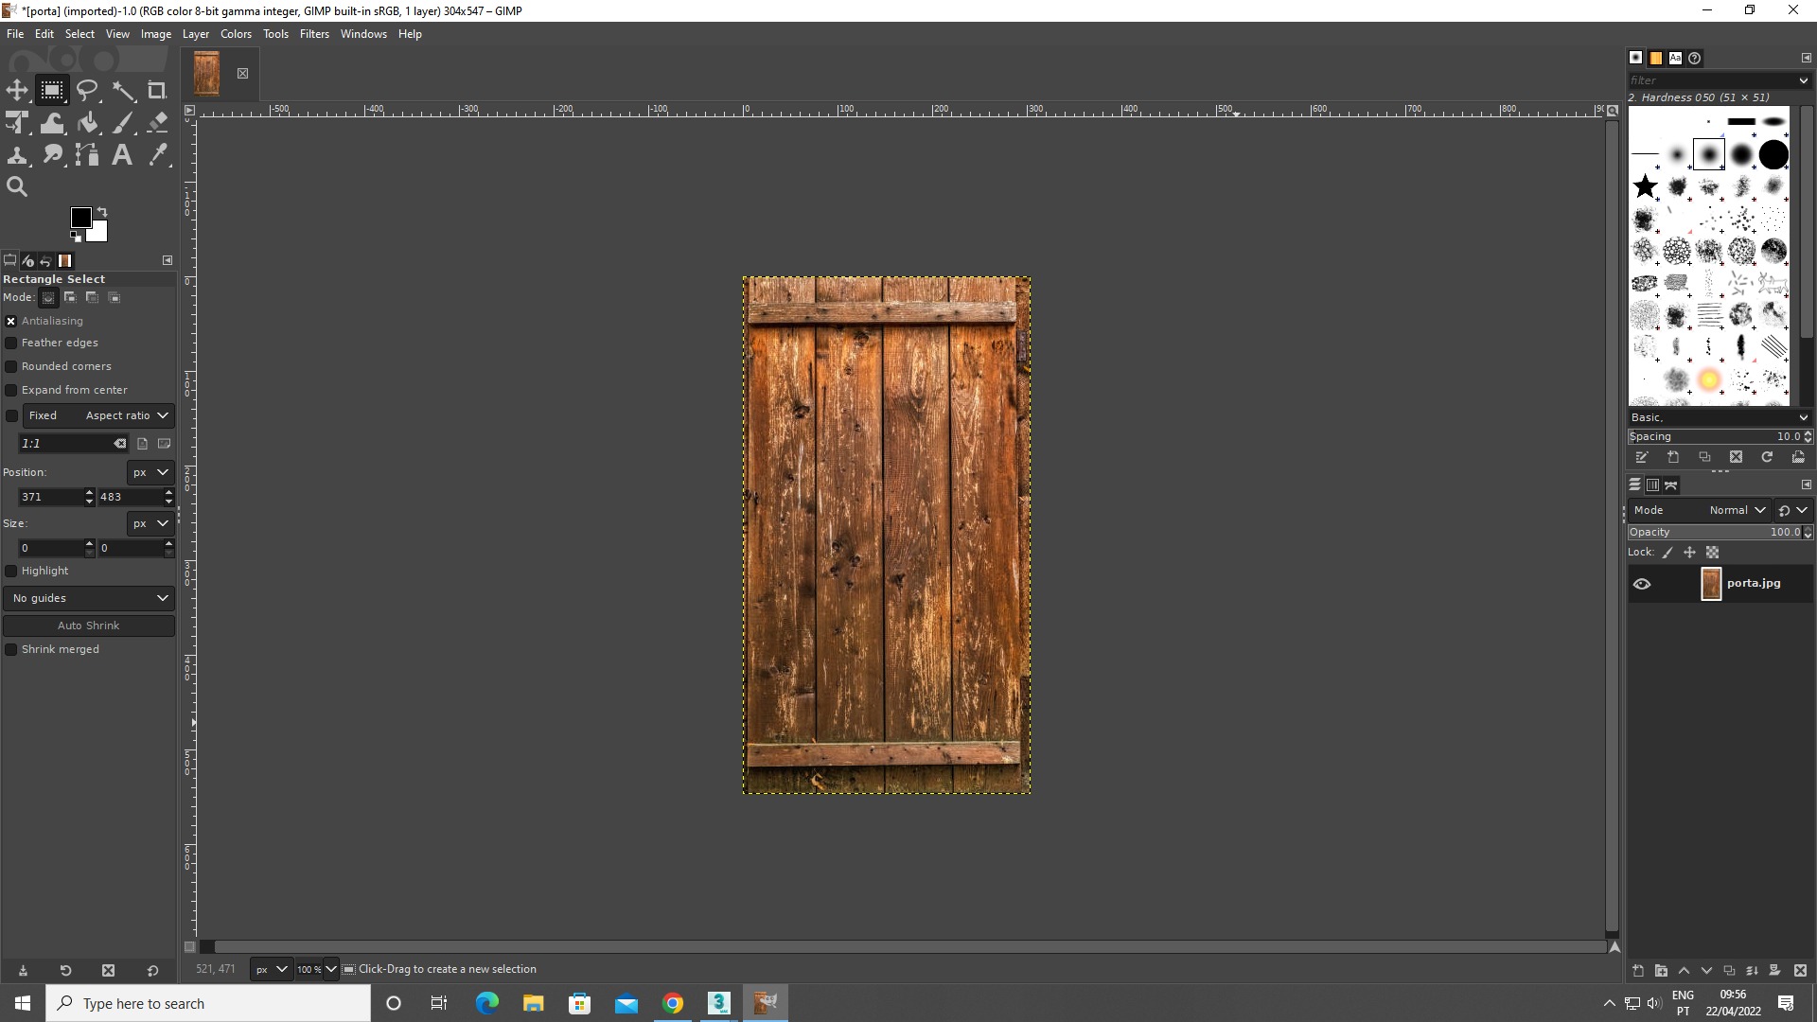Screen dimensions: 1817x1022
Task: Swap foreground and background colors
Action: click(x=101, y=212)
